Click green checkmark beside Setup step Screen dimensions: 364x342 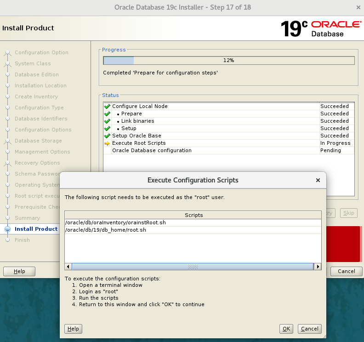point(107,128)
